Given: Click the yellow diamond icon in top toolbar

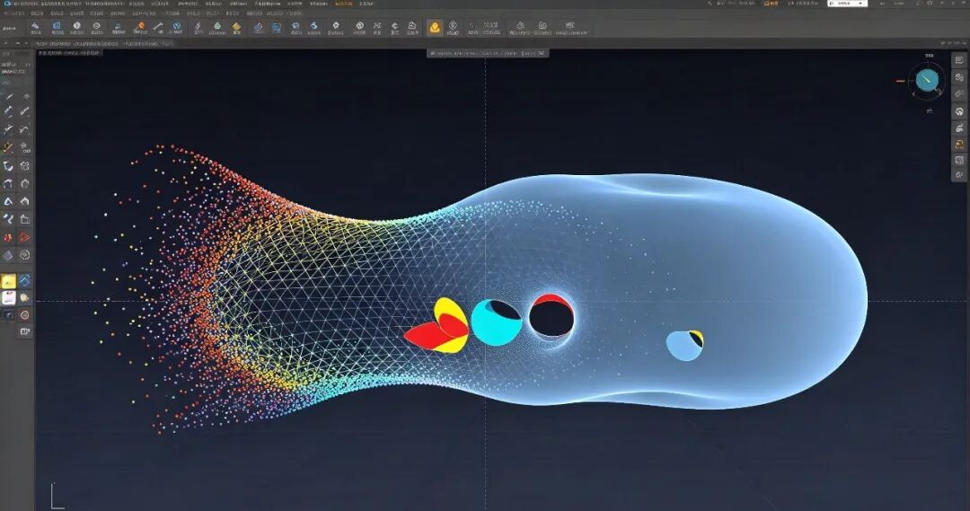Looking at the screenshot, I should pyautogui.click(x=236, y=27).
